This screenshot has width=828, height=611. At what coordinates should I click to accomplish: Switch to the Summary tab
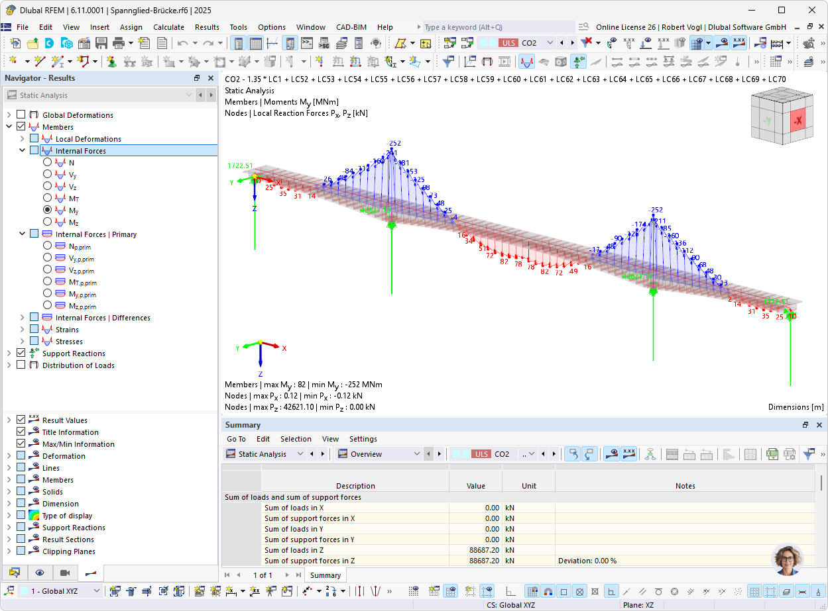click(325, 575)
